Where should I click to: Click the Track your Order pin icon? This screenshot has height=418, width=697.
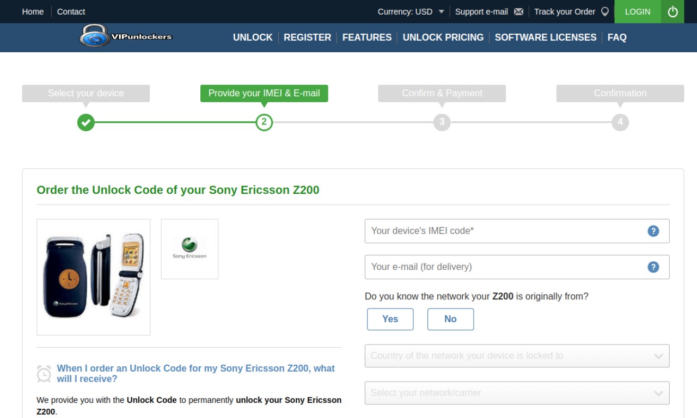[x=604, y=11]
